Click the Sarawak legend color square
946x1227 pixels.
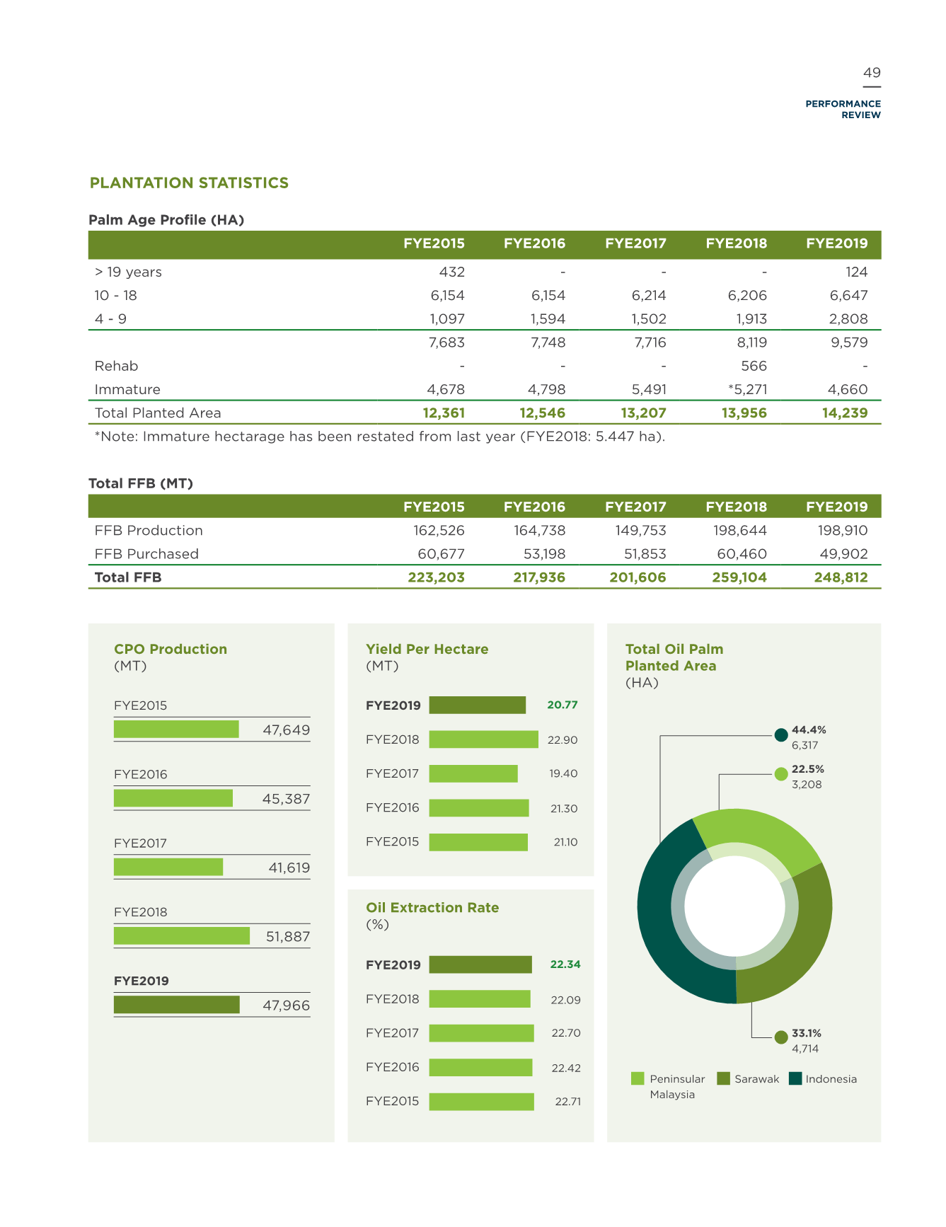[723, 1078]
